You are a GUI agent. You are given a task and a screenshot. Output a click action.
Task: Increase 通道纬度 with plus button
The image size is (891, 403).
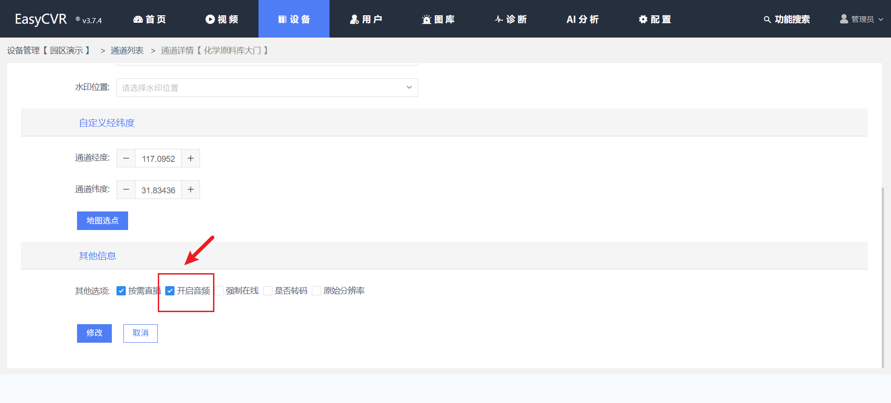tap(190, 190)
